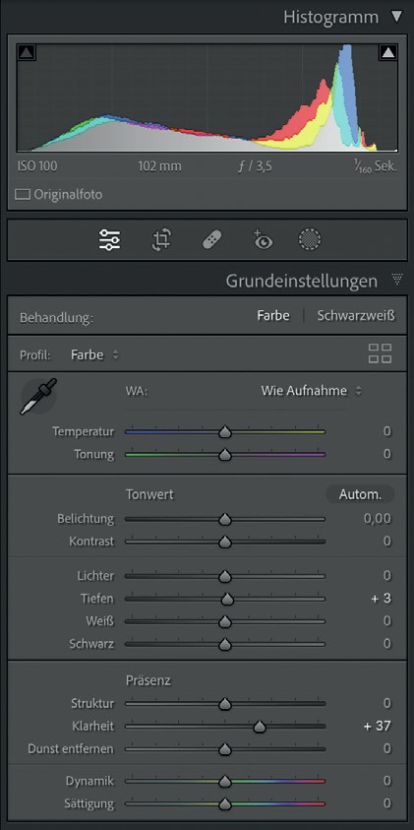Toggle highlight clipping indicator in histogram

click(388, 52)
